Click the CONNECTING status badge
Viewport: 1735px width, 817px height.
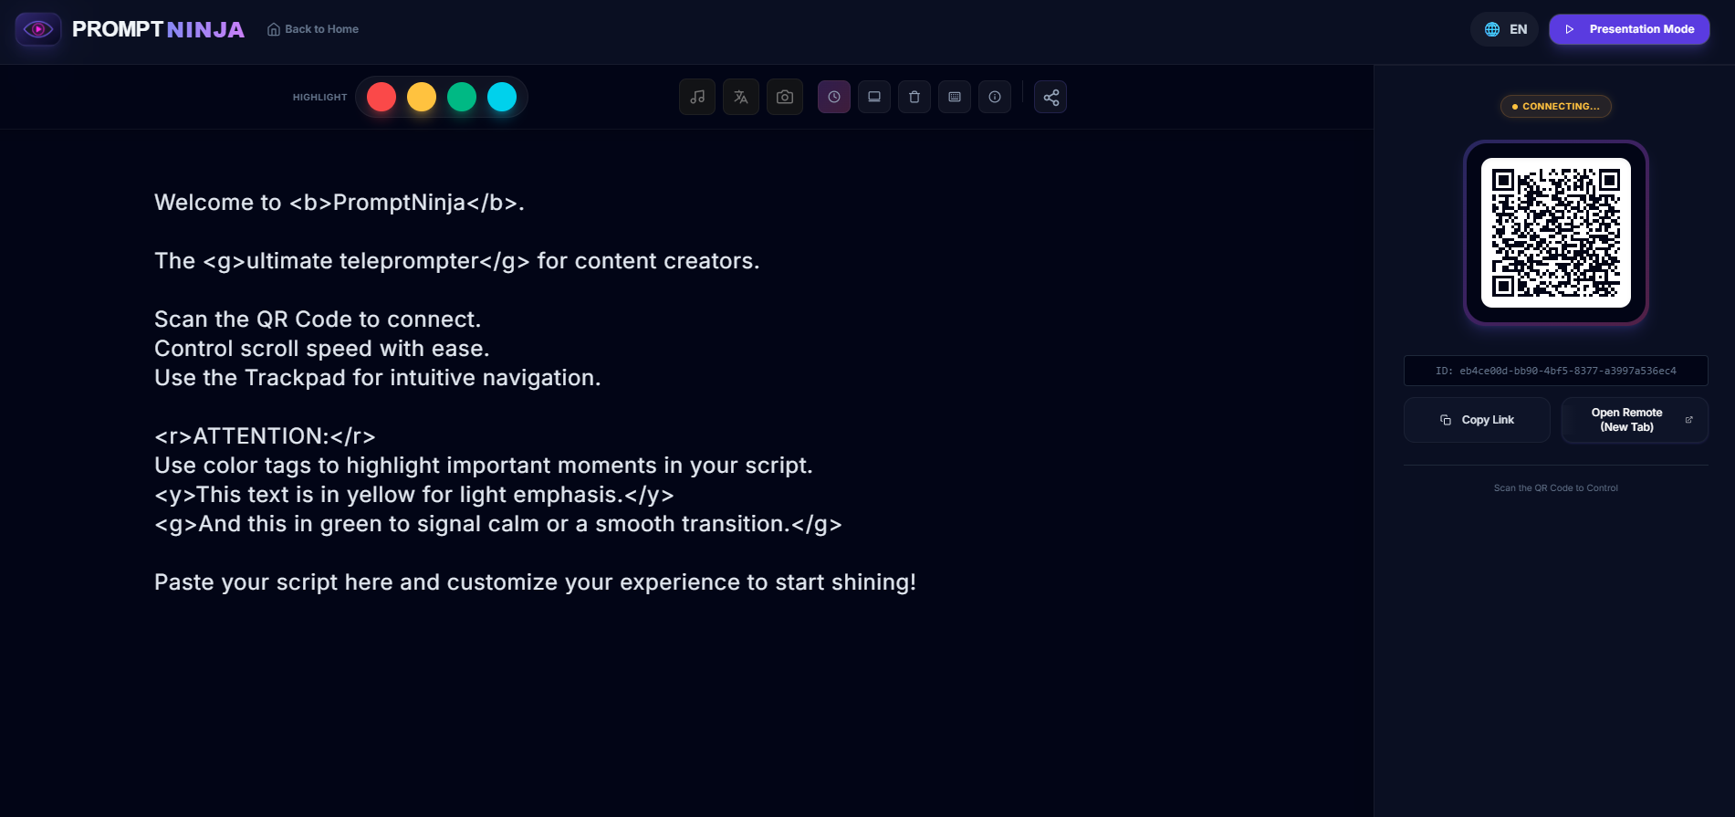click(1555, 106)
